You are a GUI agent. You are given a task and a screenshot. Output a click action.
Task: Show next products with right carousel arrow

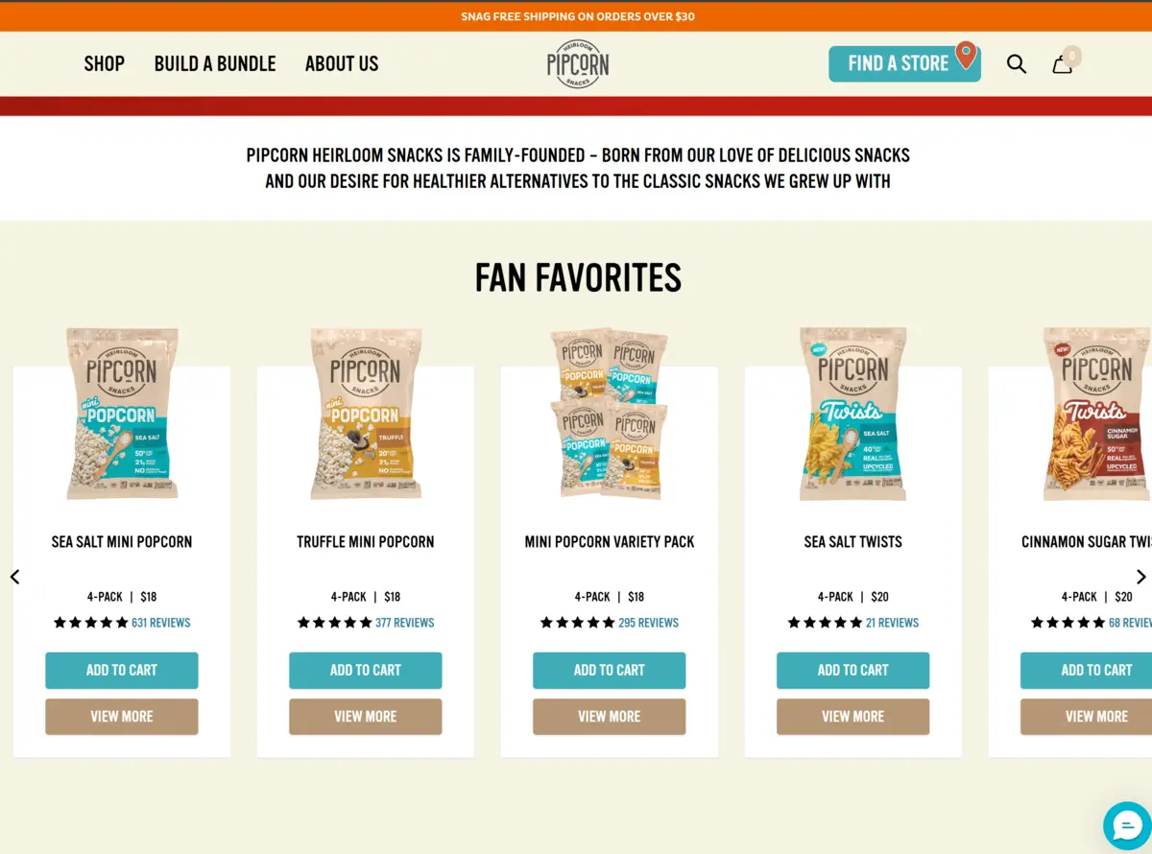[1140, 577]
